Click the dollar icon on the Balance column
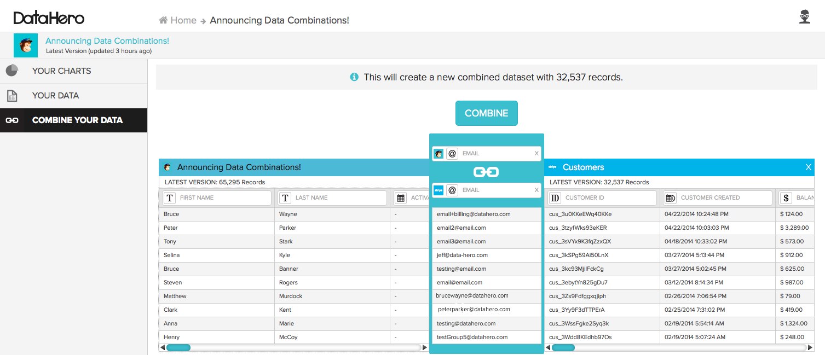The height and width of the screenshot is (355, 825). click(x=787, y=198)
